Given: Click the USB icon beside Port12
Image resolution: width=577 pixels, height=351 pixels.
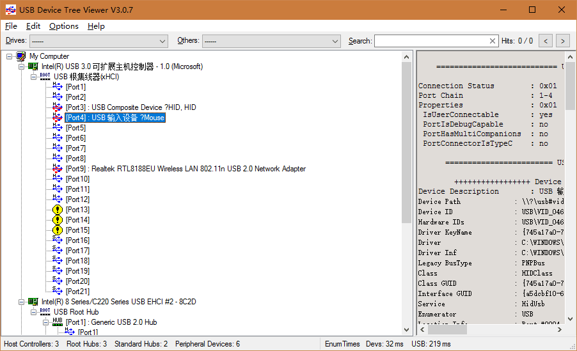Looking at the screenshot, I should pyautogui.click(x=58, y=199).
